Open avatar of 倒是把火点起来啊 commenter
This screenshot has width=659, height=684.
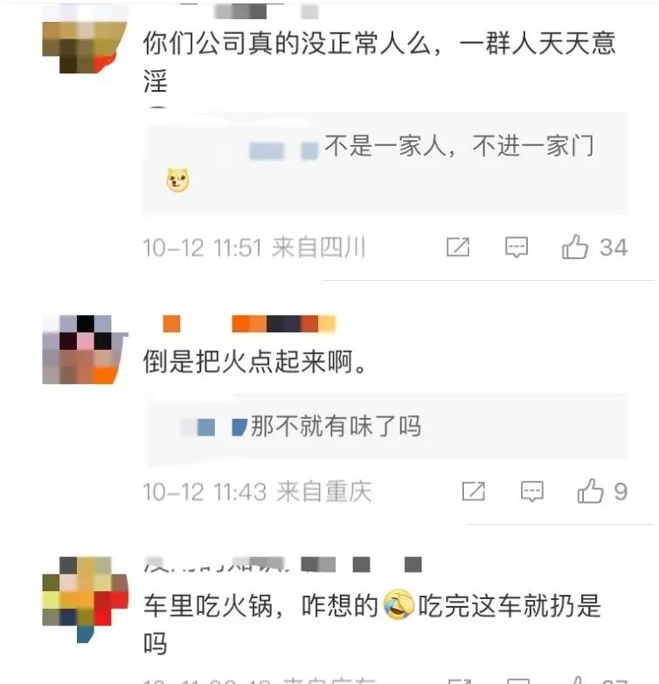coord(85,350)
